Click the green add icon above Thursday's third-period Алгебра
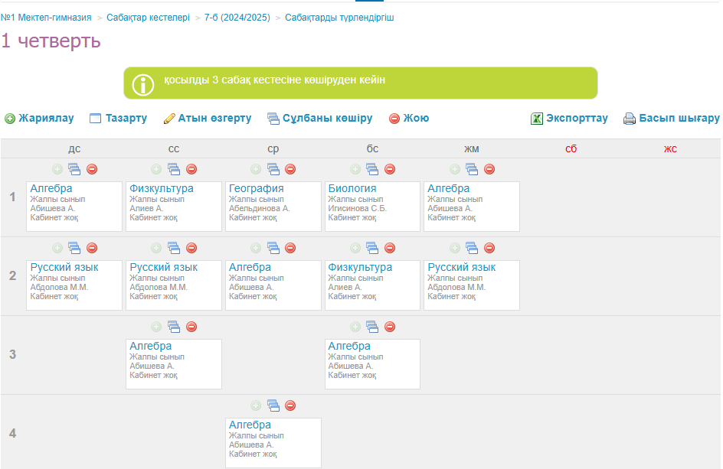 pyautogui.click(x=355, y=327)
